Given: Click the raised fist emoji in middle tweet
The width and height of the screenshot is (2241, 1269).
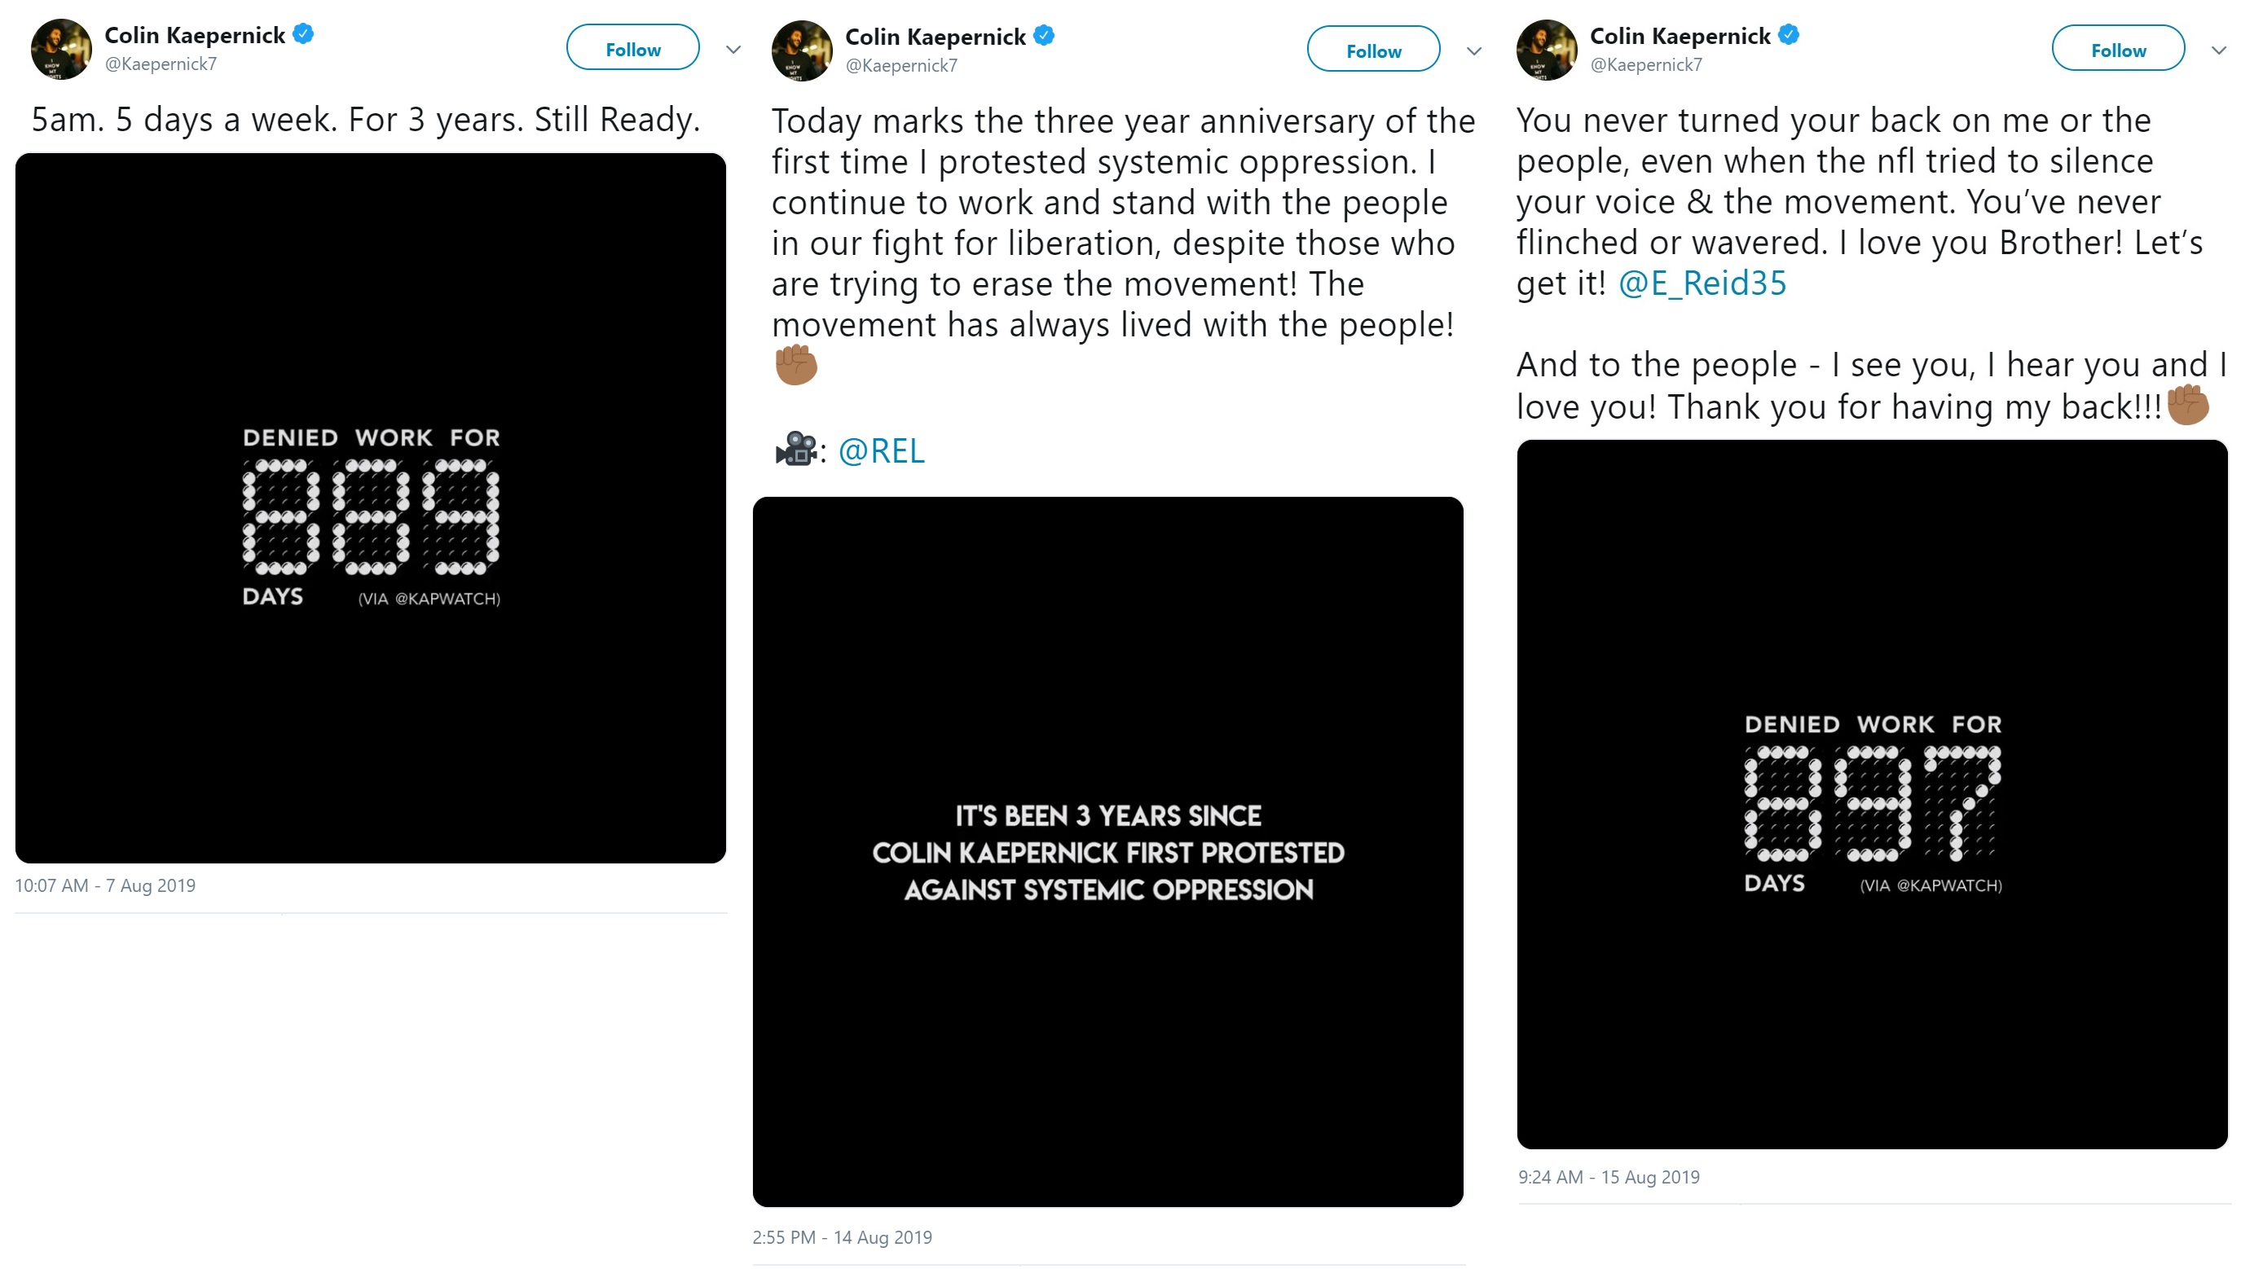Looking at the screenshot, I should [x=796, y=365].
